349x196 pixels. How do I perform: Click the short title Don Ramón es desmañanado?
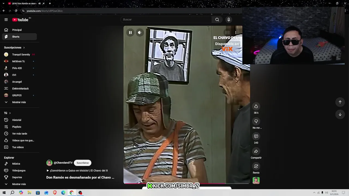coord(80,177)
